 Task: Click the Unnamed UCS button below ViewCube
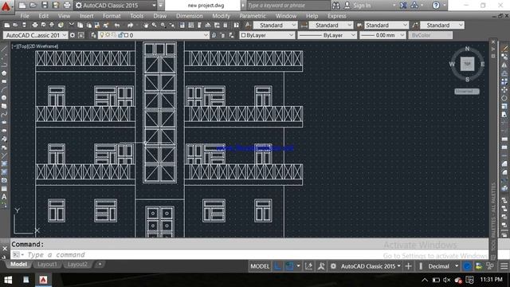(x=467, y=92)
